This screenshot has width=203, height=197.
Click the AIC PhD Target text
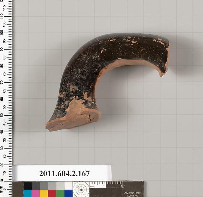coord(133,193)
